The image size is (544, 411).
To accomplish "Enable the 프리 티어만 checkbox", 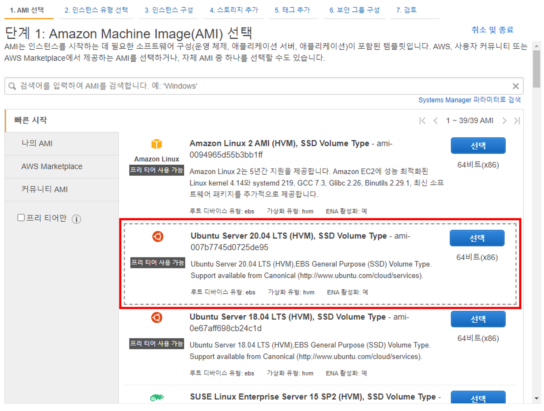I will (x=21, y=218).
